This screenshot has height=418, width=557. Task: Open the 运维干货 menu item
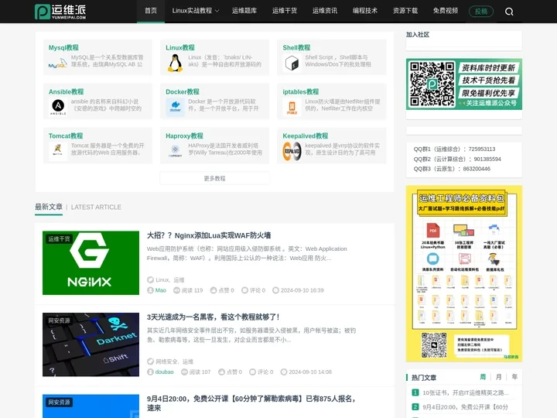click(x=285, y=11)
